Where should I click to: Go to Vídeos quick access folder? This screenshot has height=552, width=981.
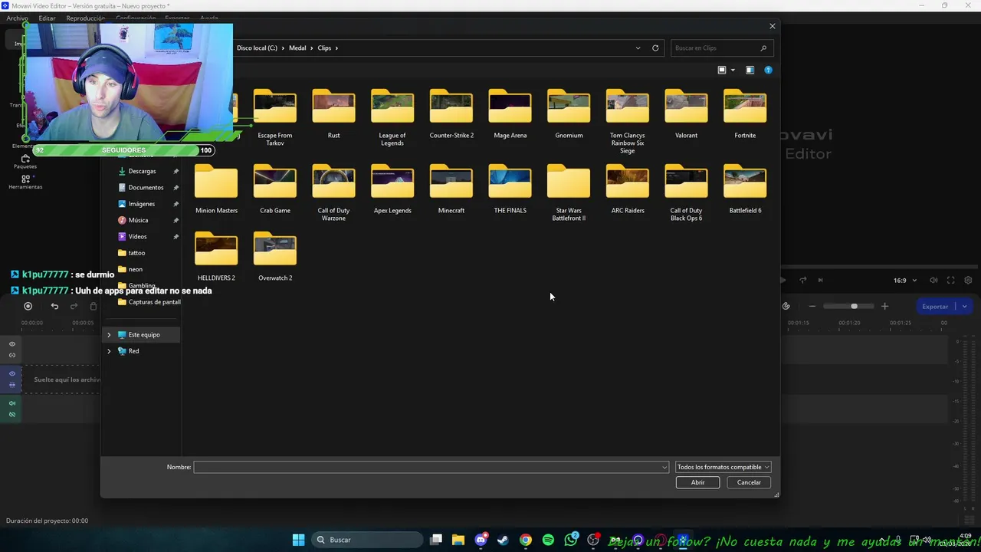click(138, 236)
